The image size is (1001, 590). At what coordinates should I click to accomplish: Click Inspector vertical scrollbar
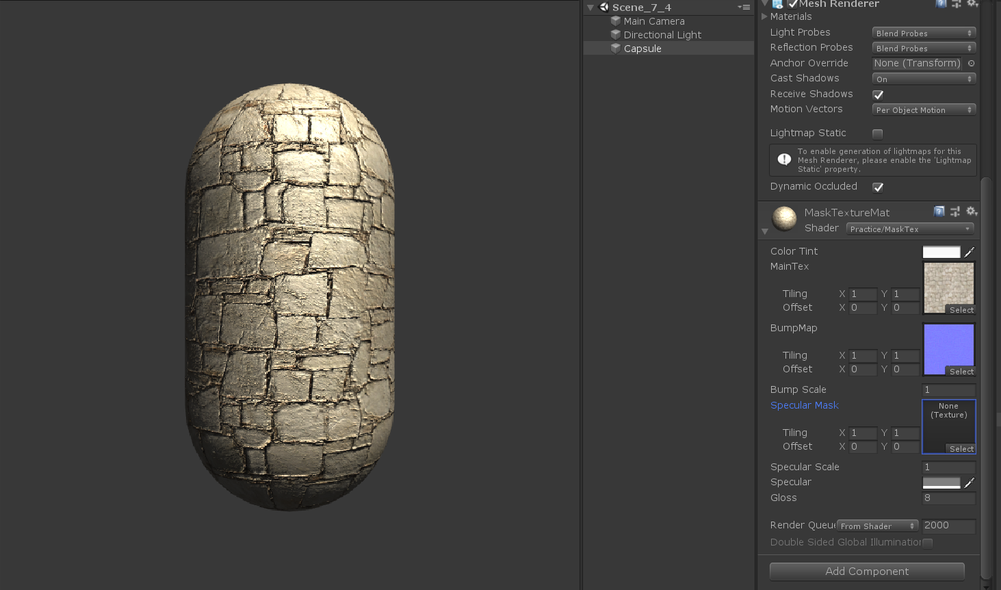[986, 379]
